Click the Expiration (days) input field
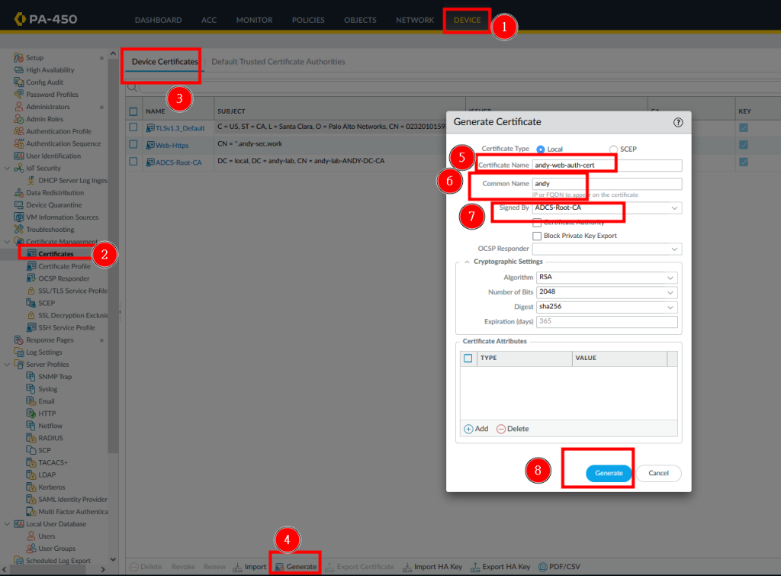This screenshot has width=781, height=576. pyautogui.click(x=606, y=322)
